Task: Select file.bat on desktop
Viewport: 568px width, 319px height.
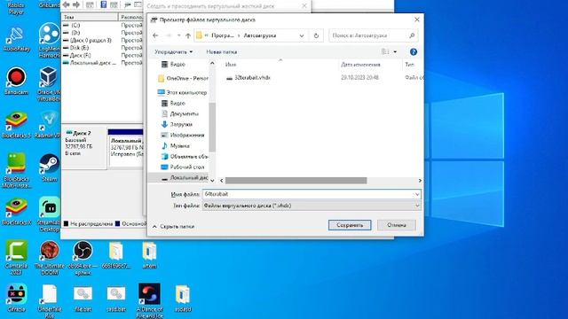Action: 83,299
